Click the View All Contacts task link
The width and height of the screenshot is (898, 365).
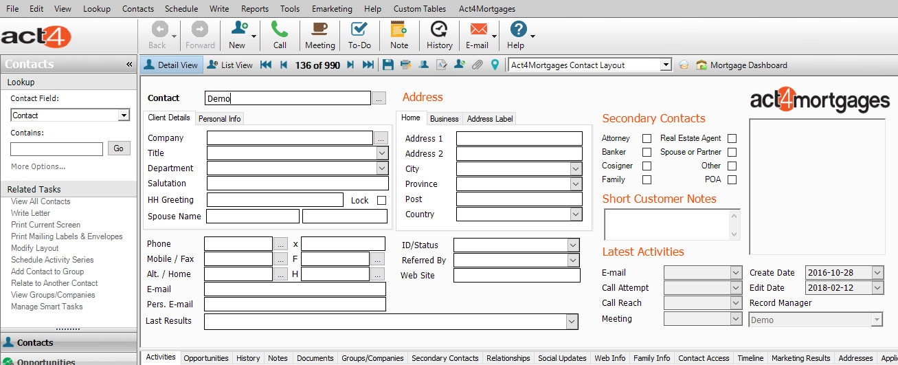[41, 201]
